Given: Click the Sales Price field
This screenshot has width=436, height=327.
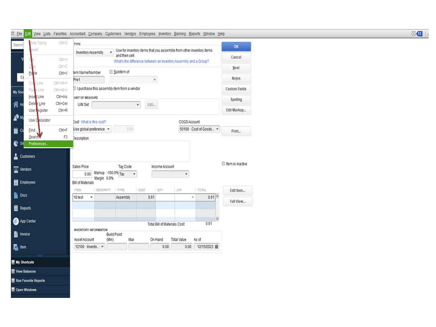Looking at the screenshot, I should pyautogui.click(x=82, y=174).
